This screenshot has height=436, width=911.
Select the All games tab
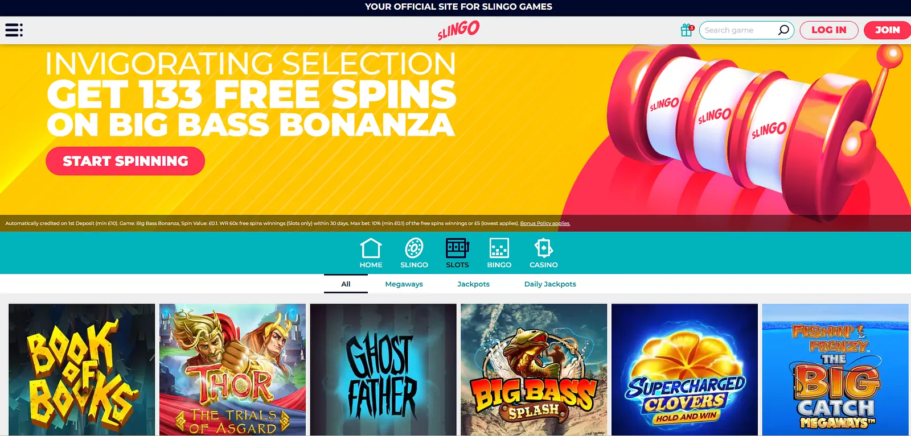(x=346, y=284)
